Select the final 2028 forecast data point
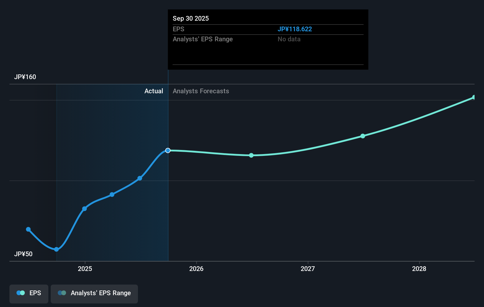Viewport: 484px width, 307px height. pos(474,97)
